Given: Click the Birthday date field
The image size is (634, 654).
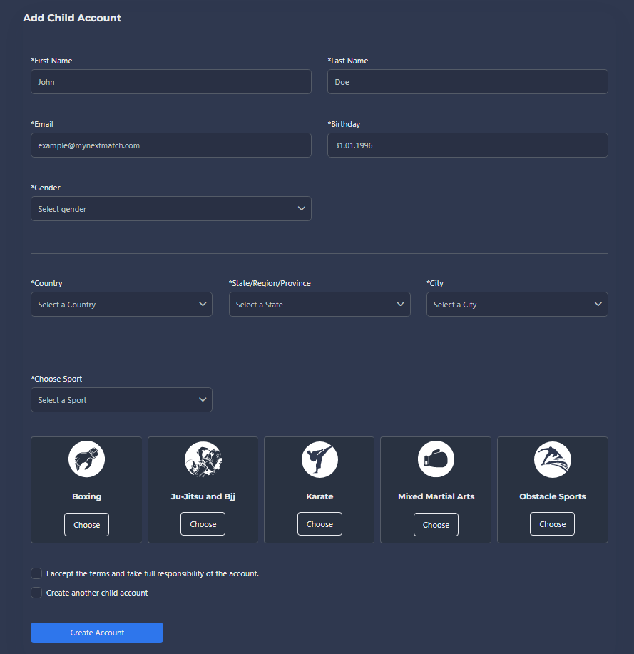Looking at the screenshot, I should coord(468,145).
